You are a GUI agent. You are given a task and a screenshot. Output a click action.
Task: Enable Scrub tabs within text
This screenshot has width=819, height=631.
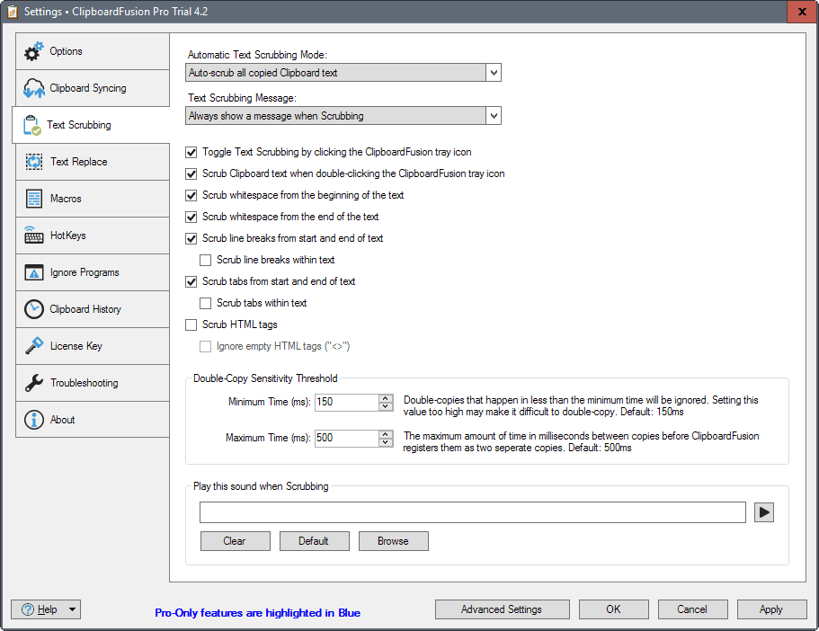[x=205, y=303]
